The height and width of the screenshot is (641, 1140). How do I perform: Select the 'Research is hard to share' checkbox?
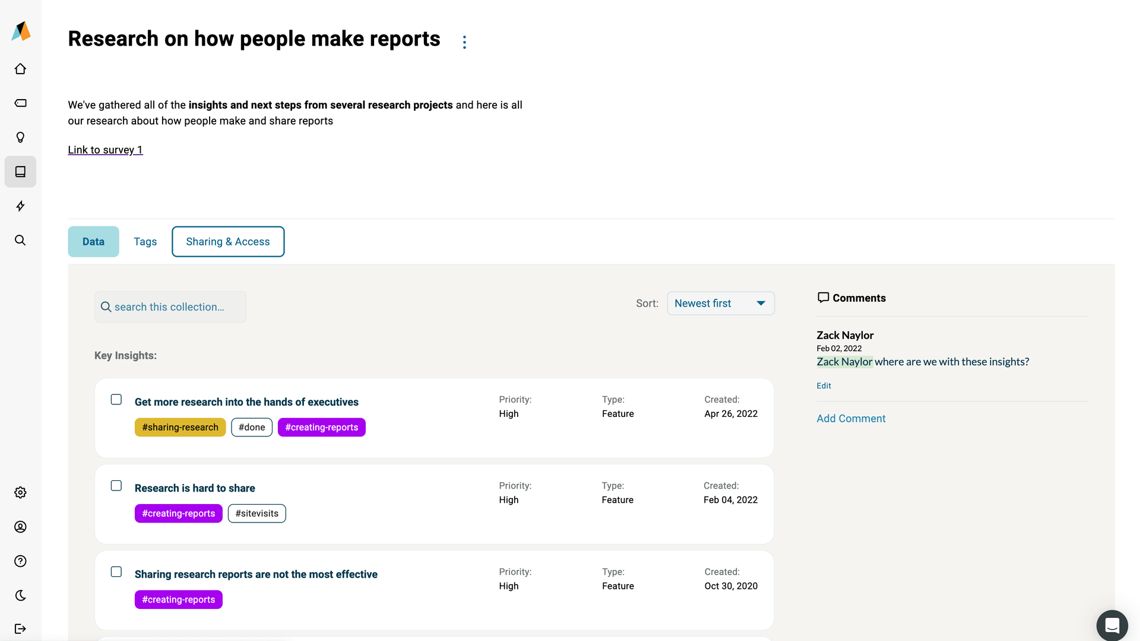(116, 486)
